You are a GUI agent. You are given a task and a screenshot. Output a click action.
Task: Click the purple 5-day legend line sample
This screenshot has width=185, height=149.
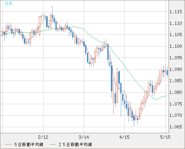[8, 144]
